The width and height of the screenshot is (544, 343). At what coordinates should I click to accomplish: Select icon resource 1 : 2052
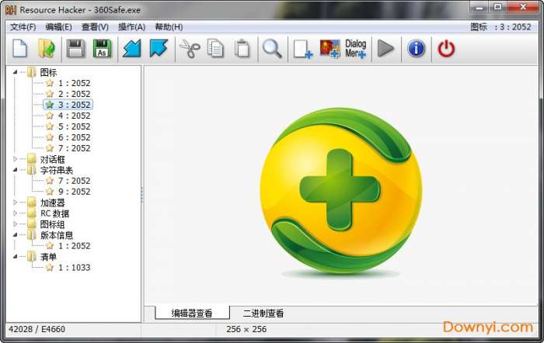coord(75,83)
